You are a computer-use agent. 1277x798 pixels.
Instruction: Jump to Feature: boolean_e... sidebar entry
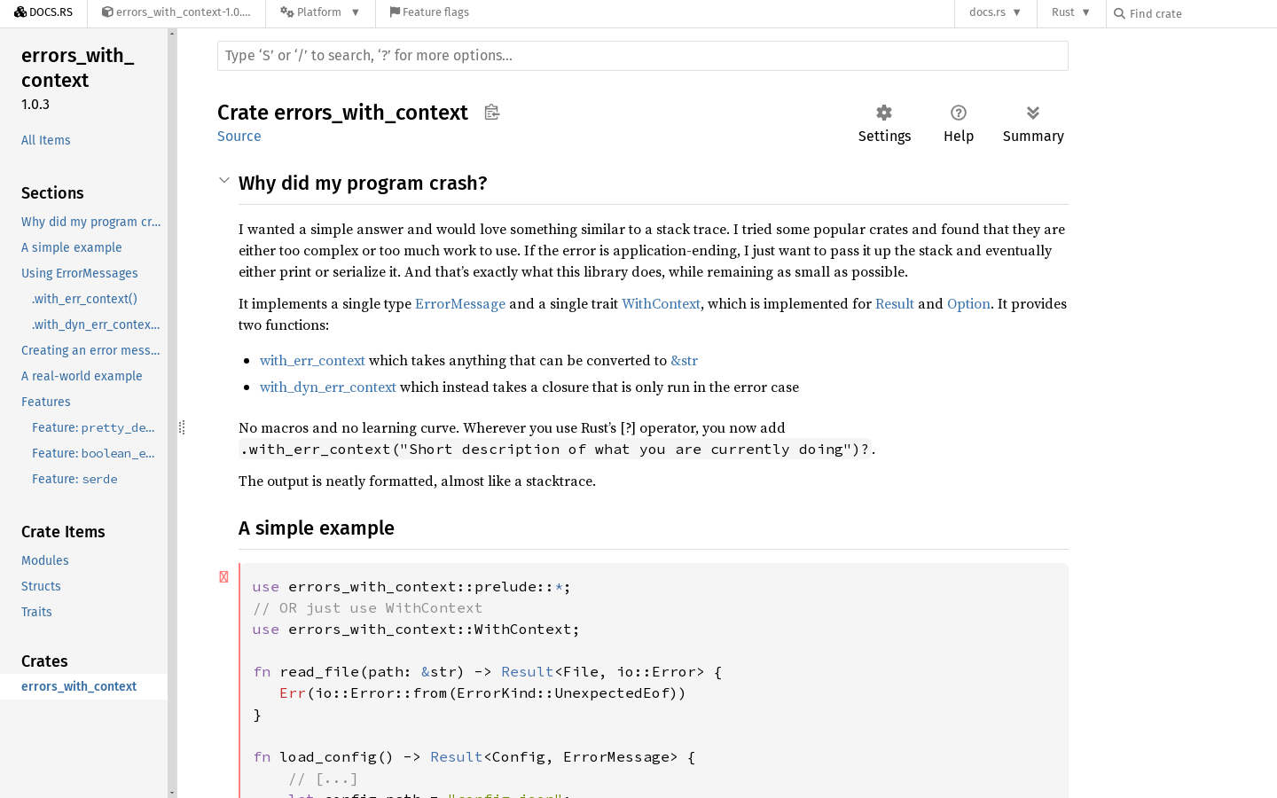pyautogui.click(x=93, y=453)
